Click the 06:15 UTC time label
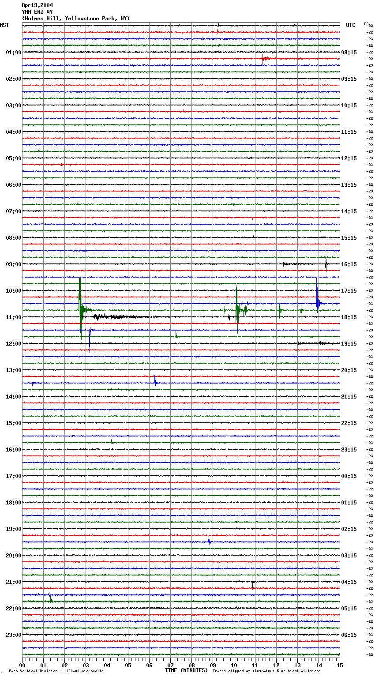Screen dimensions: 375x677 [x=349, y=635]
